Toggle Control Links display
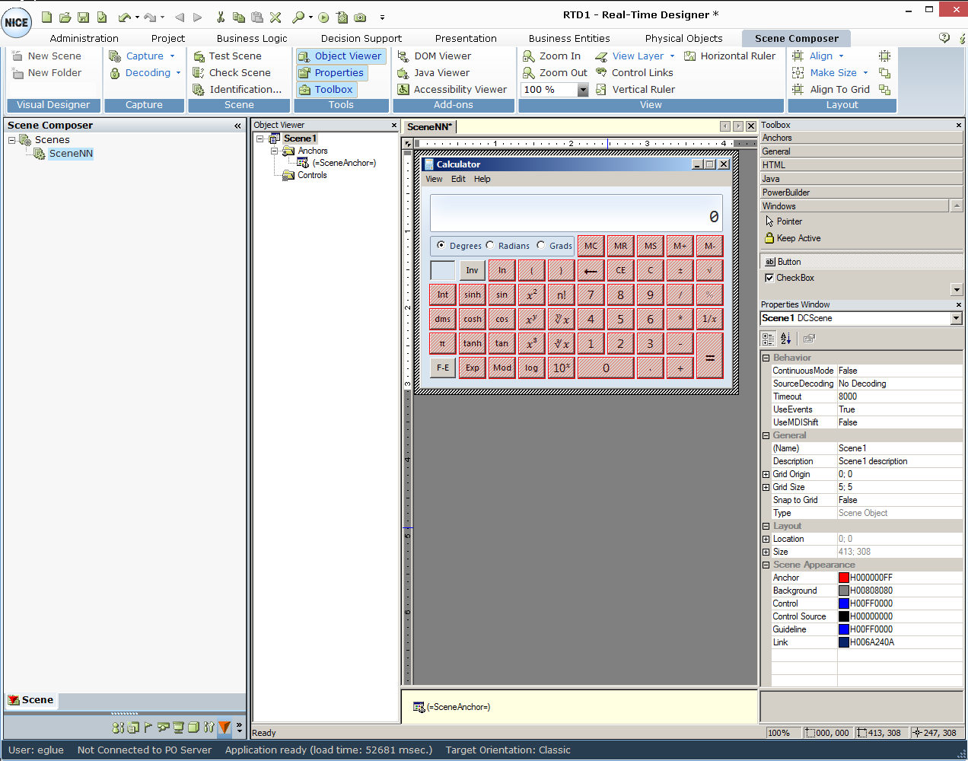 635,72
